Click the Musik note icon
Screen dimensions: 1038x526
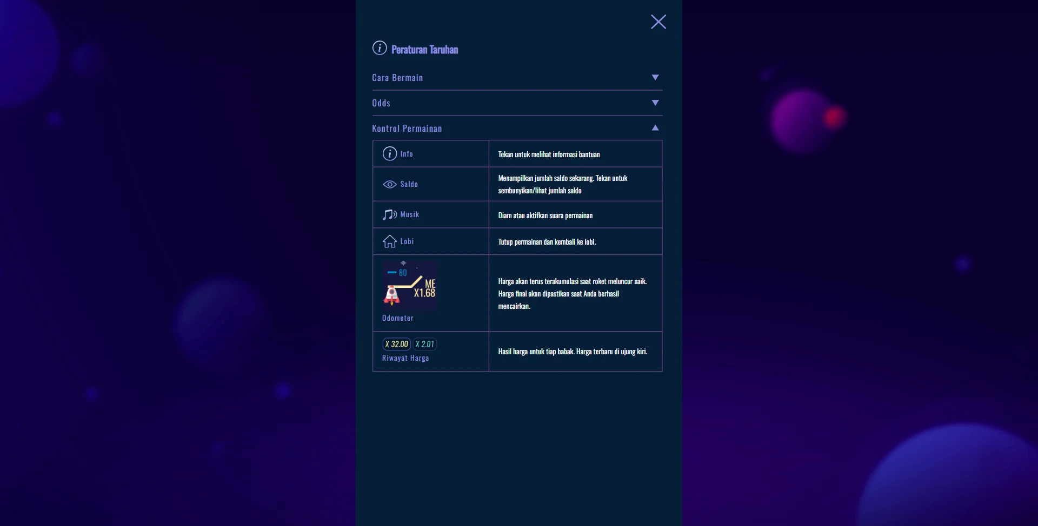coord(389,215)
